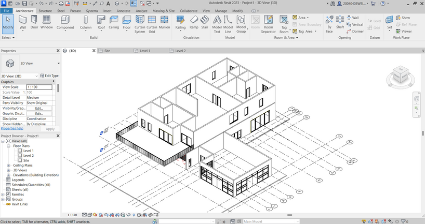425x224 pixels.
Task: Select the Dormer opening tool
Action: tap(355, 32)
